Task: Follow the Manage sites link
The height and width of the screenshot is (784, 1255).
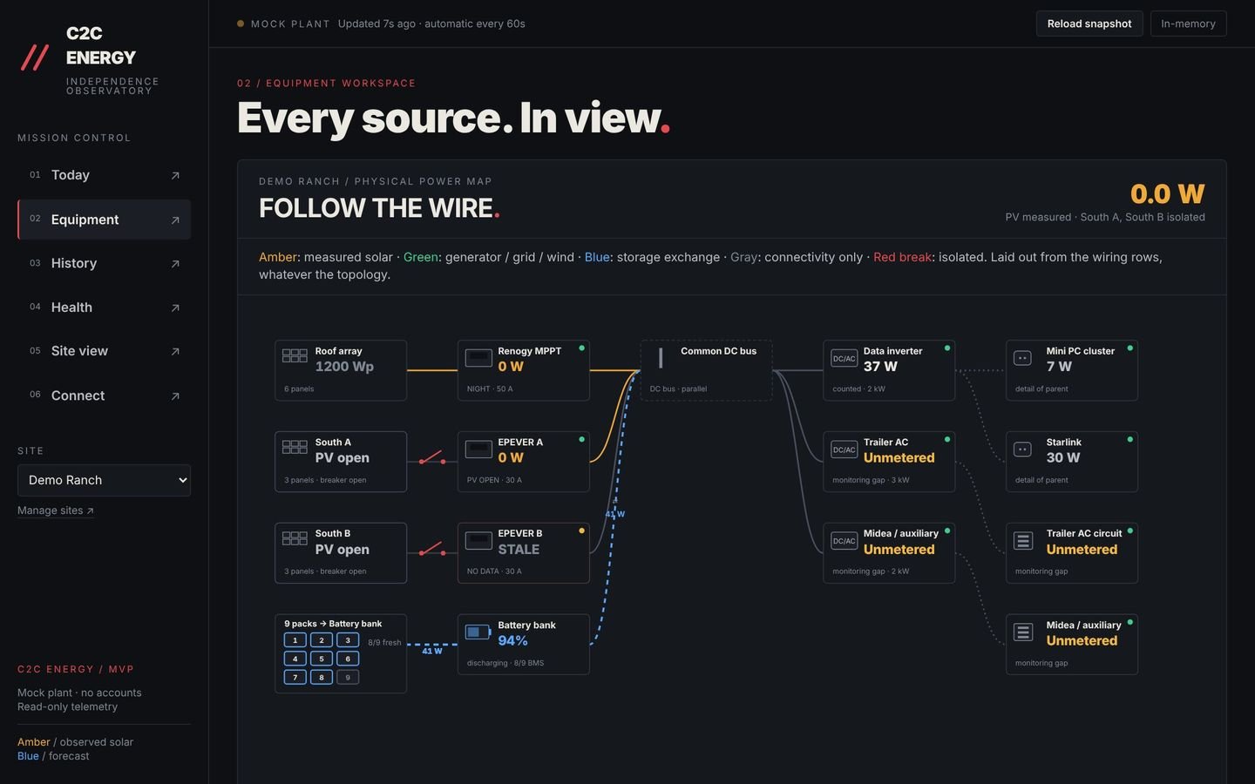Action: coord(56,510)
